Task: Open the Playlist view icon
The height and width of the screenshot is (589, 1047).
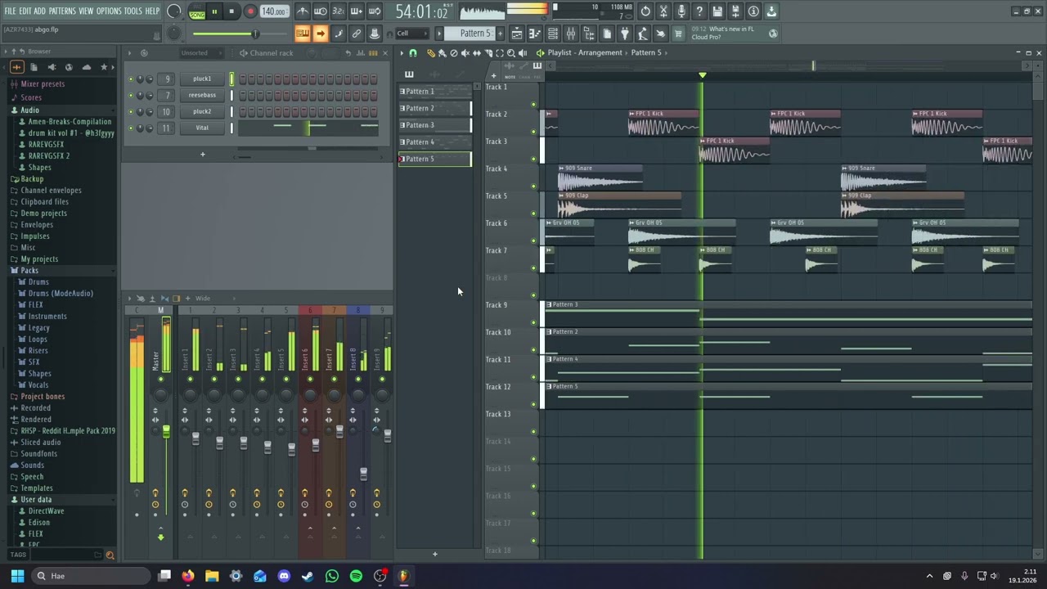Action: (517, 34)
